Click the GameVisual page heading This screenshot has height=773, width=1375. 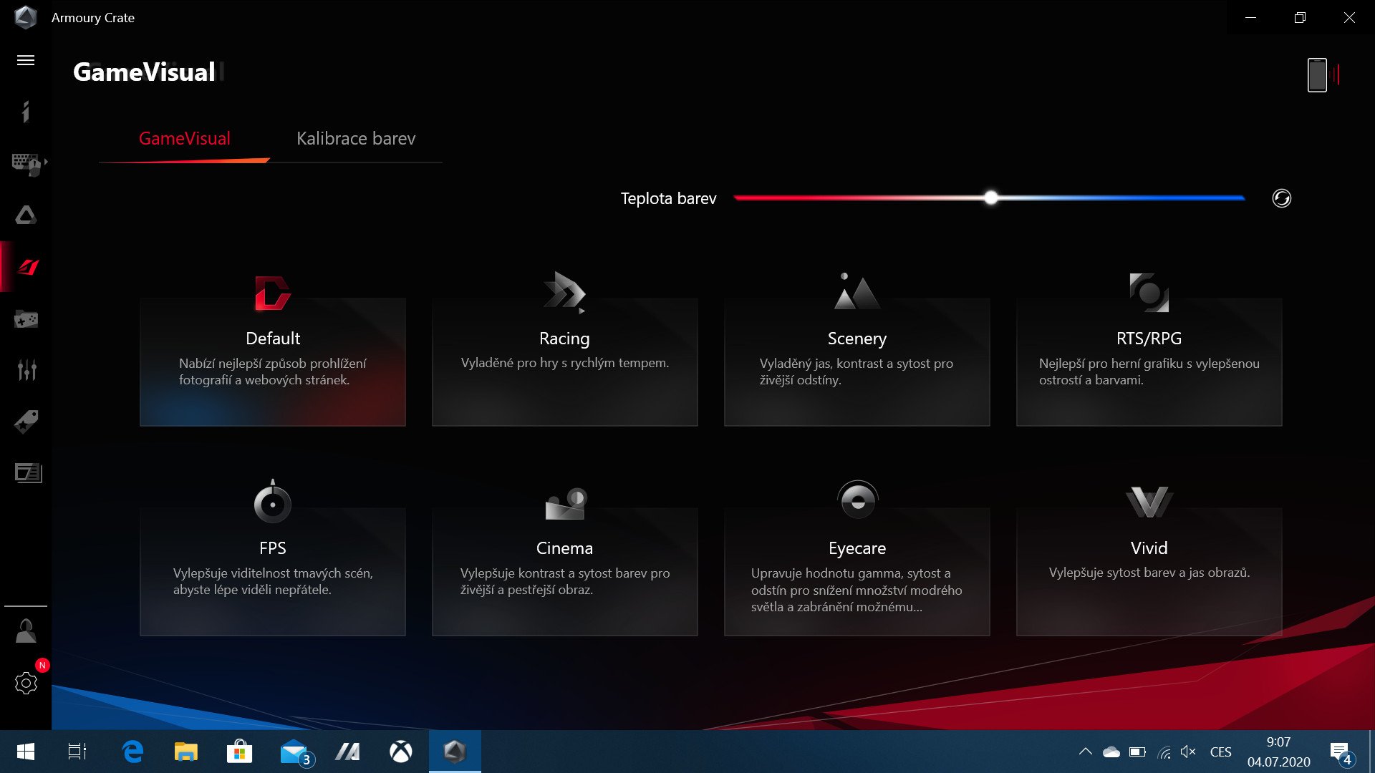144,72
